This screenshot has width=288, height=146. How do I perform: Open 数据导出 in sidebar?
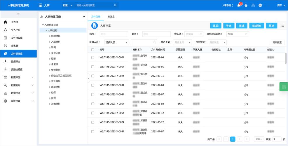point(18,61)
